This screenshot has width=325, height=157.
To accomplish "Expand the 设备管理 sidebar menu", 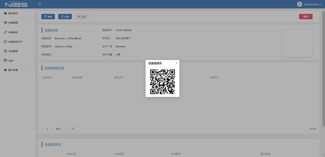I will pos(18,23).
